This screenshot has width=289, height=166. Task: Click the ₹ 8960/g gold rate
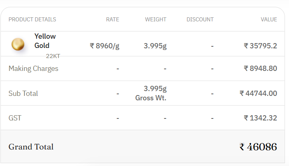click(x=104, y=46)
